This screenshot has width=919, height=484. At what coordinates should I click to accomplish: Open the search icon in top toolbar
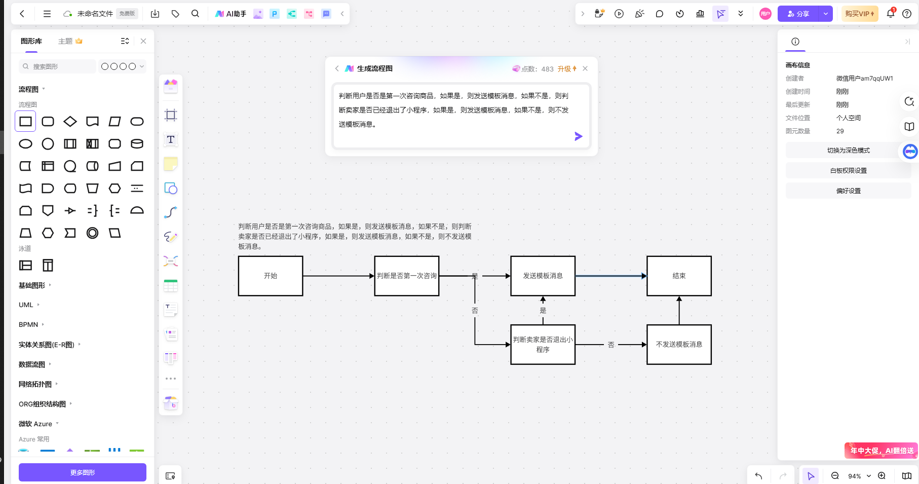(195, 14)
